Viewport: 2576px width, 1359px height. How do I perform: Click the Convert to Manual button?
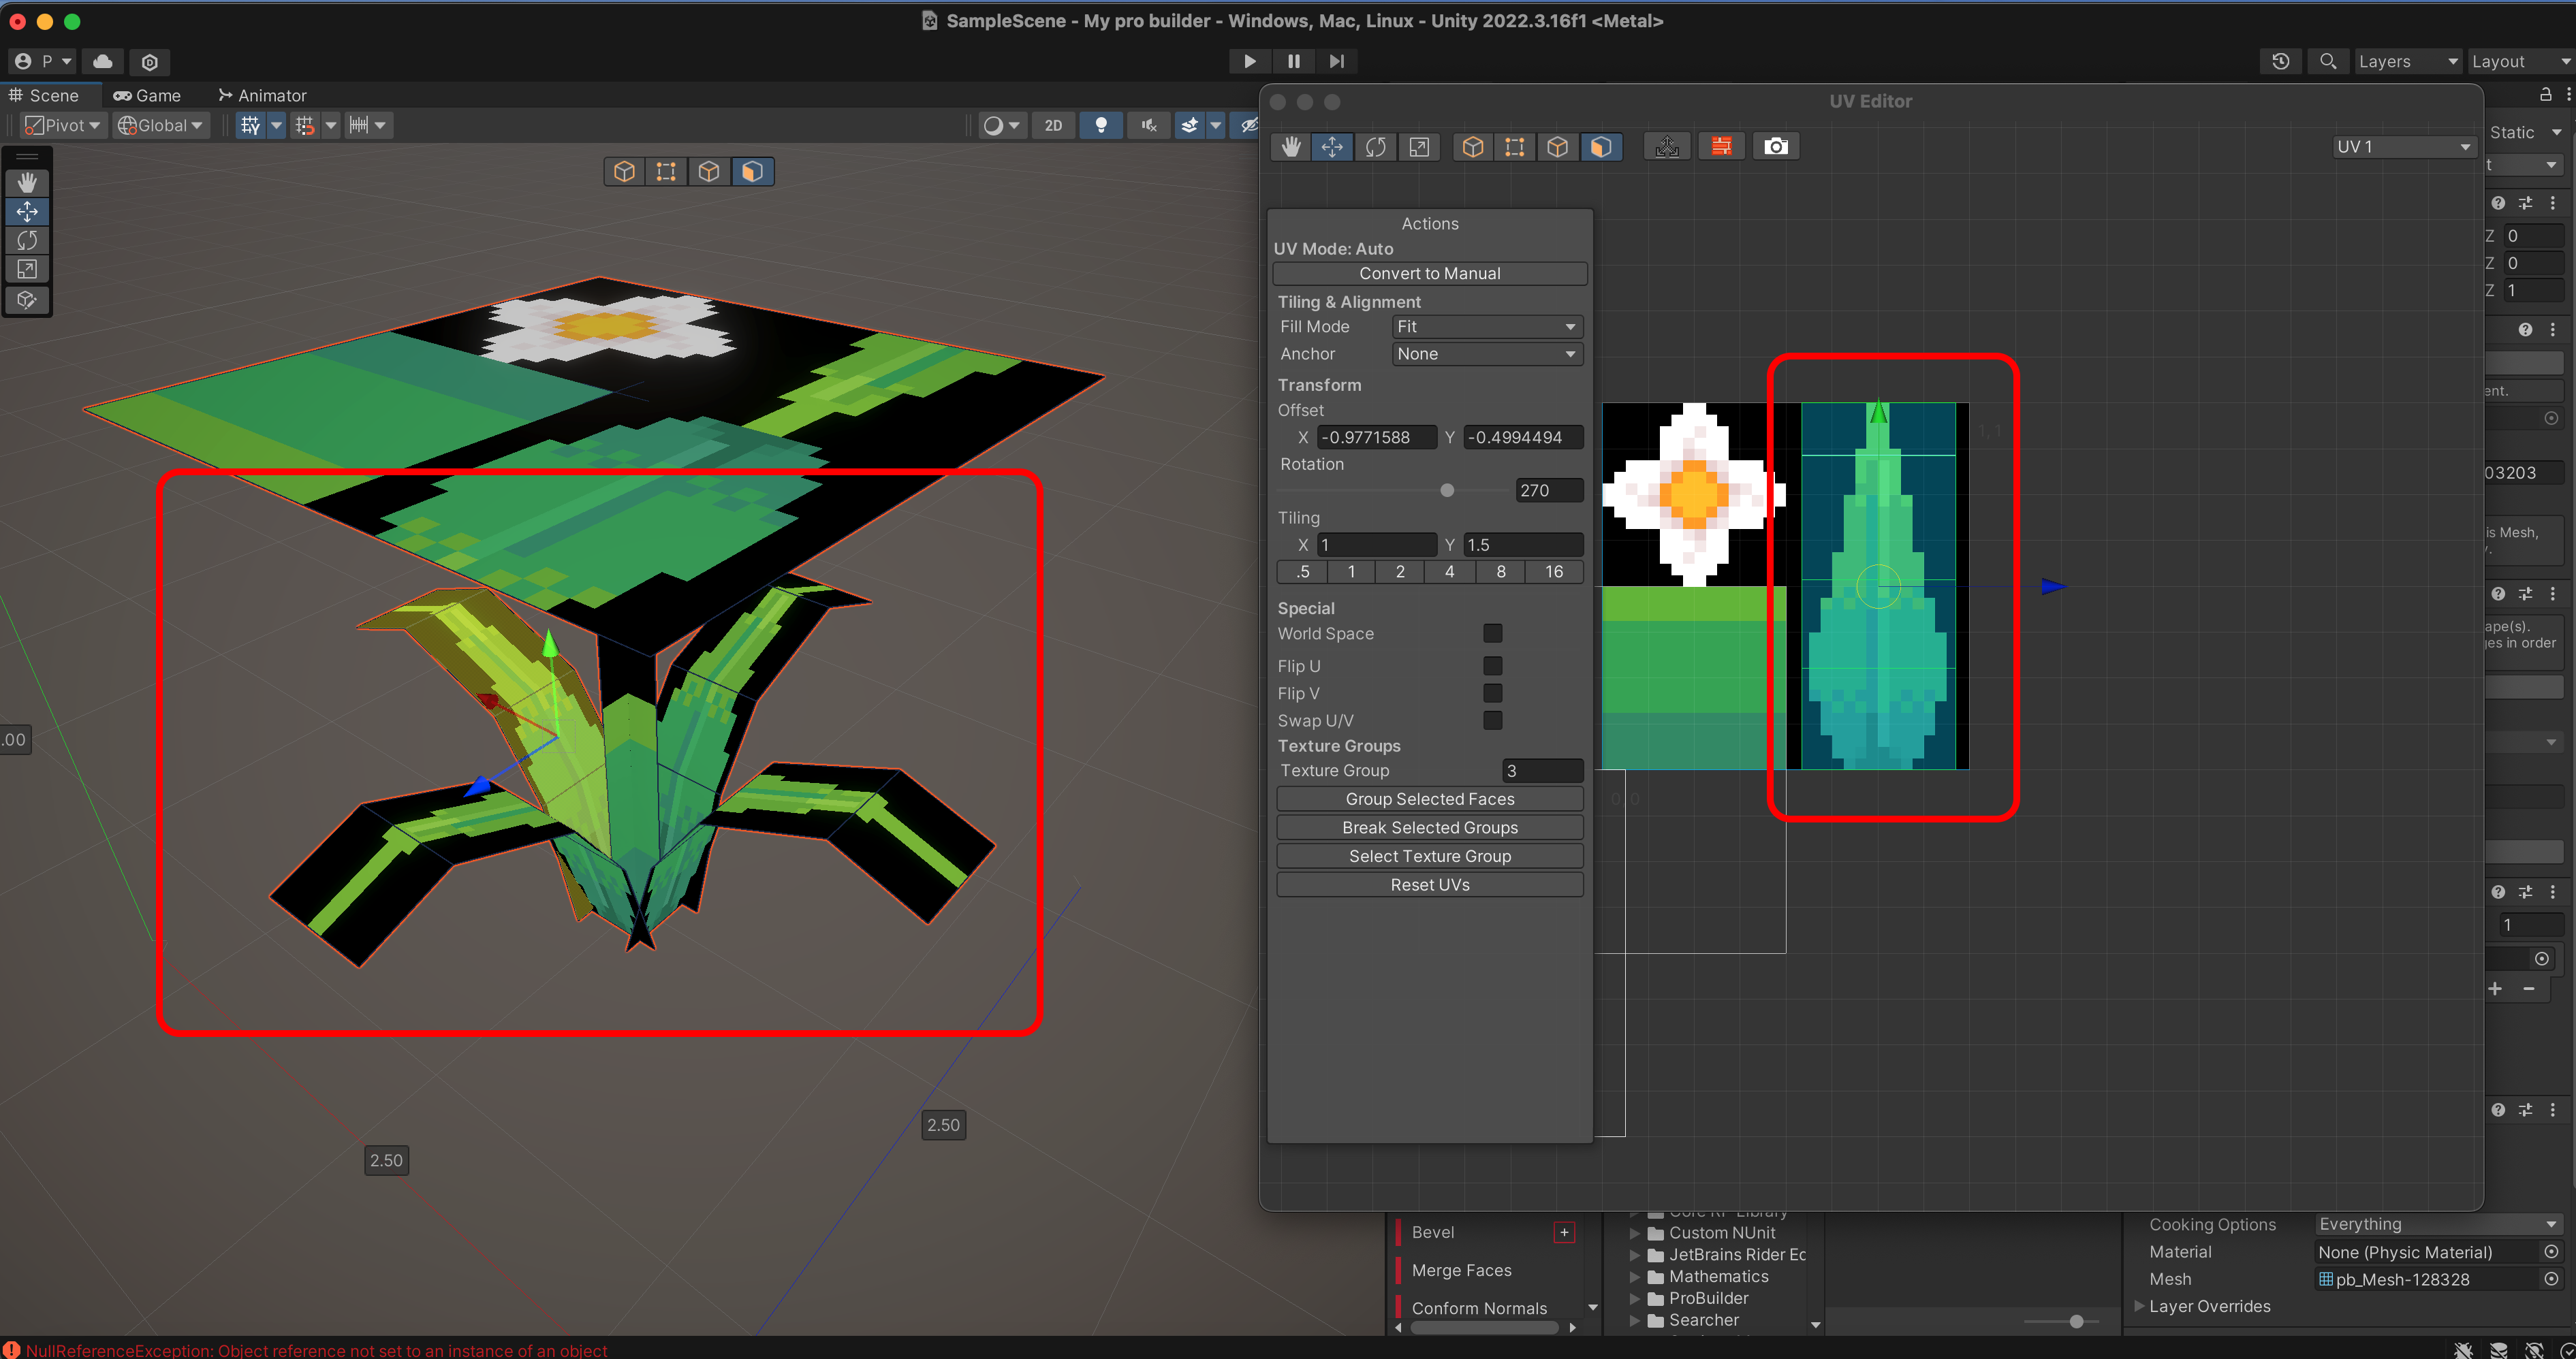[1429, 274]
